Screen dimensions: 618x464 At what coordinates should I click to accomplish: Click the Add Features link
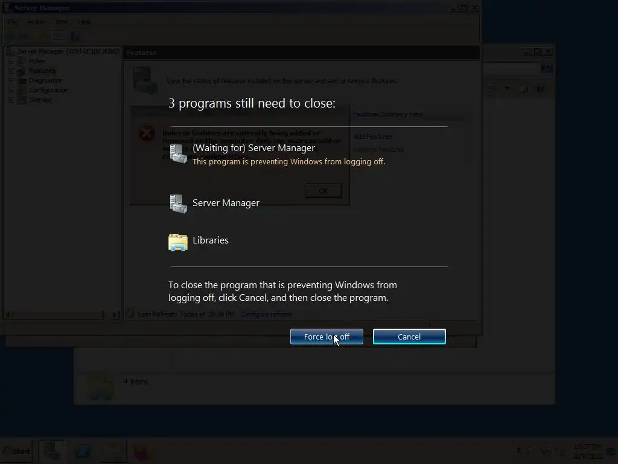(x=373, y=137)
